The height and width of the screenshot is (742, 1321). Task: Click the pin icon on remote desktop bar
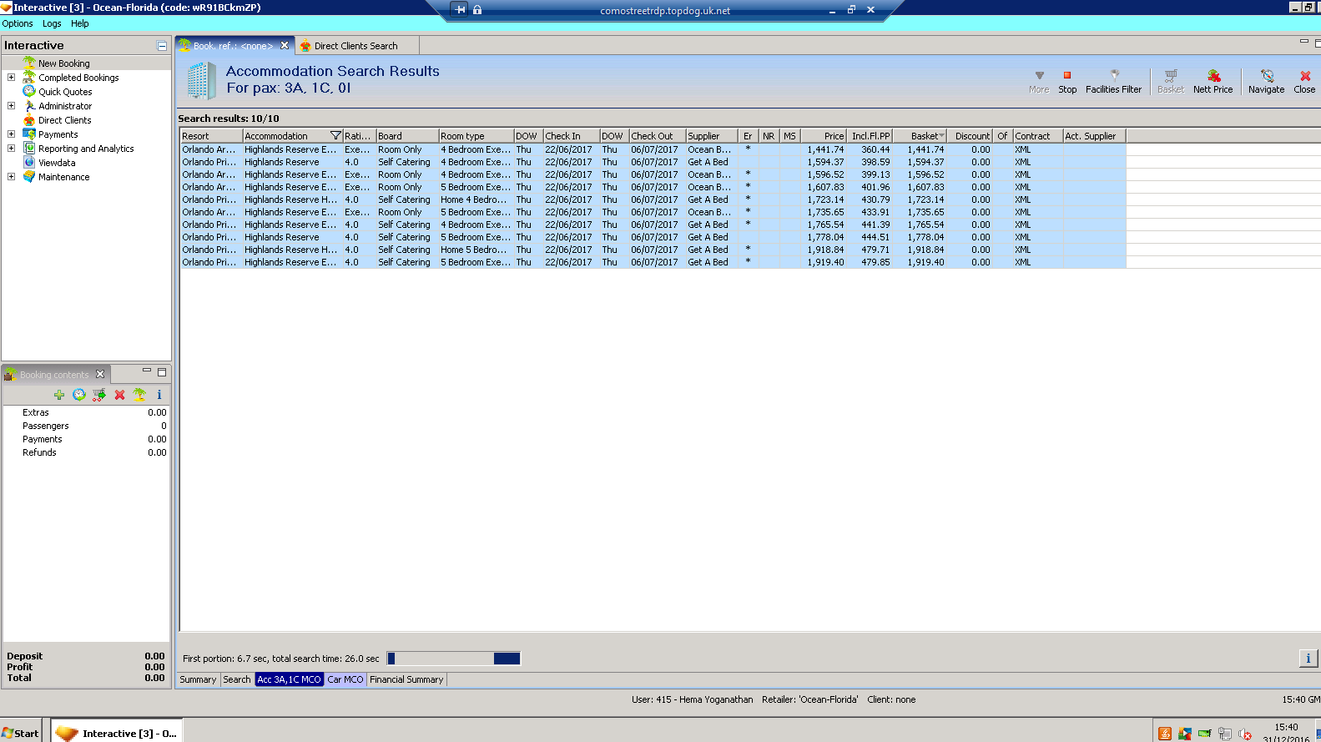click(460, 10)
